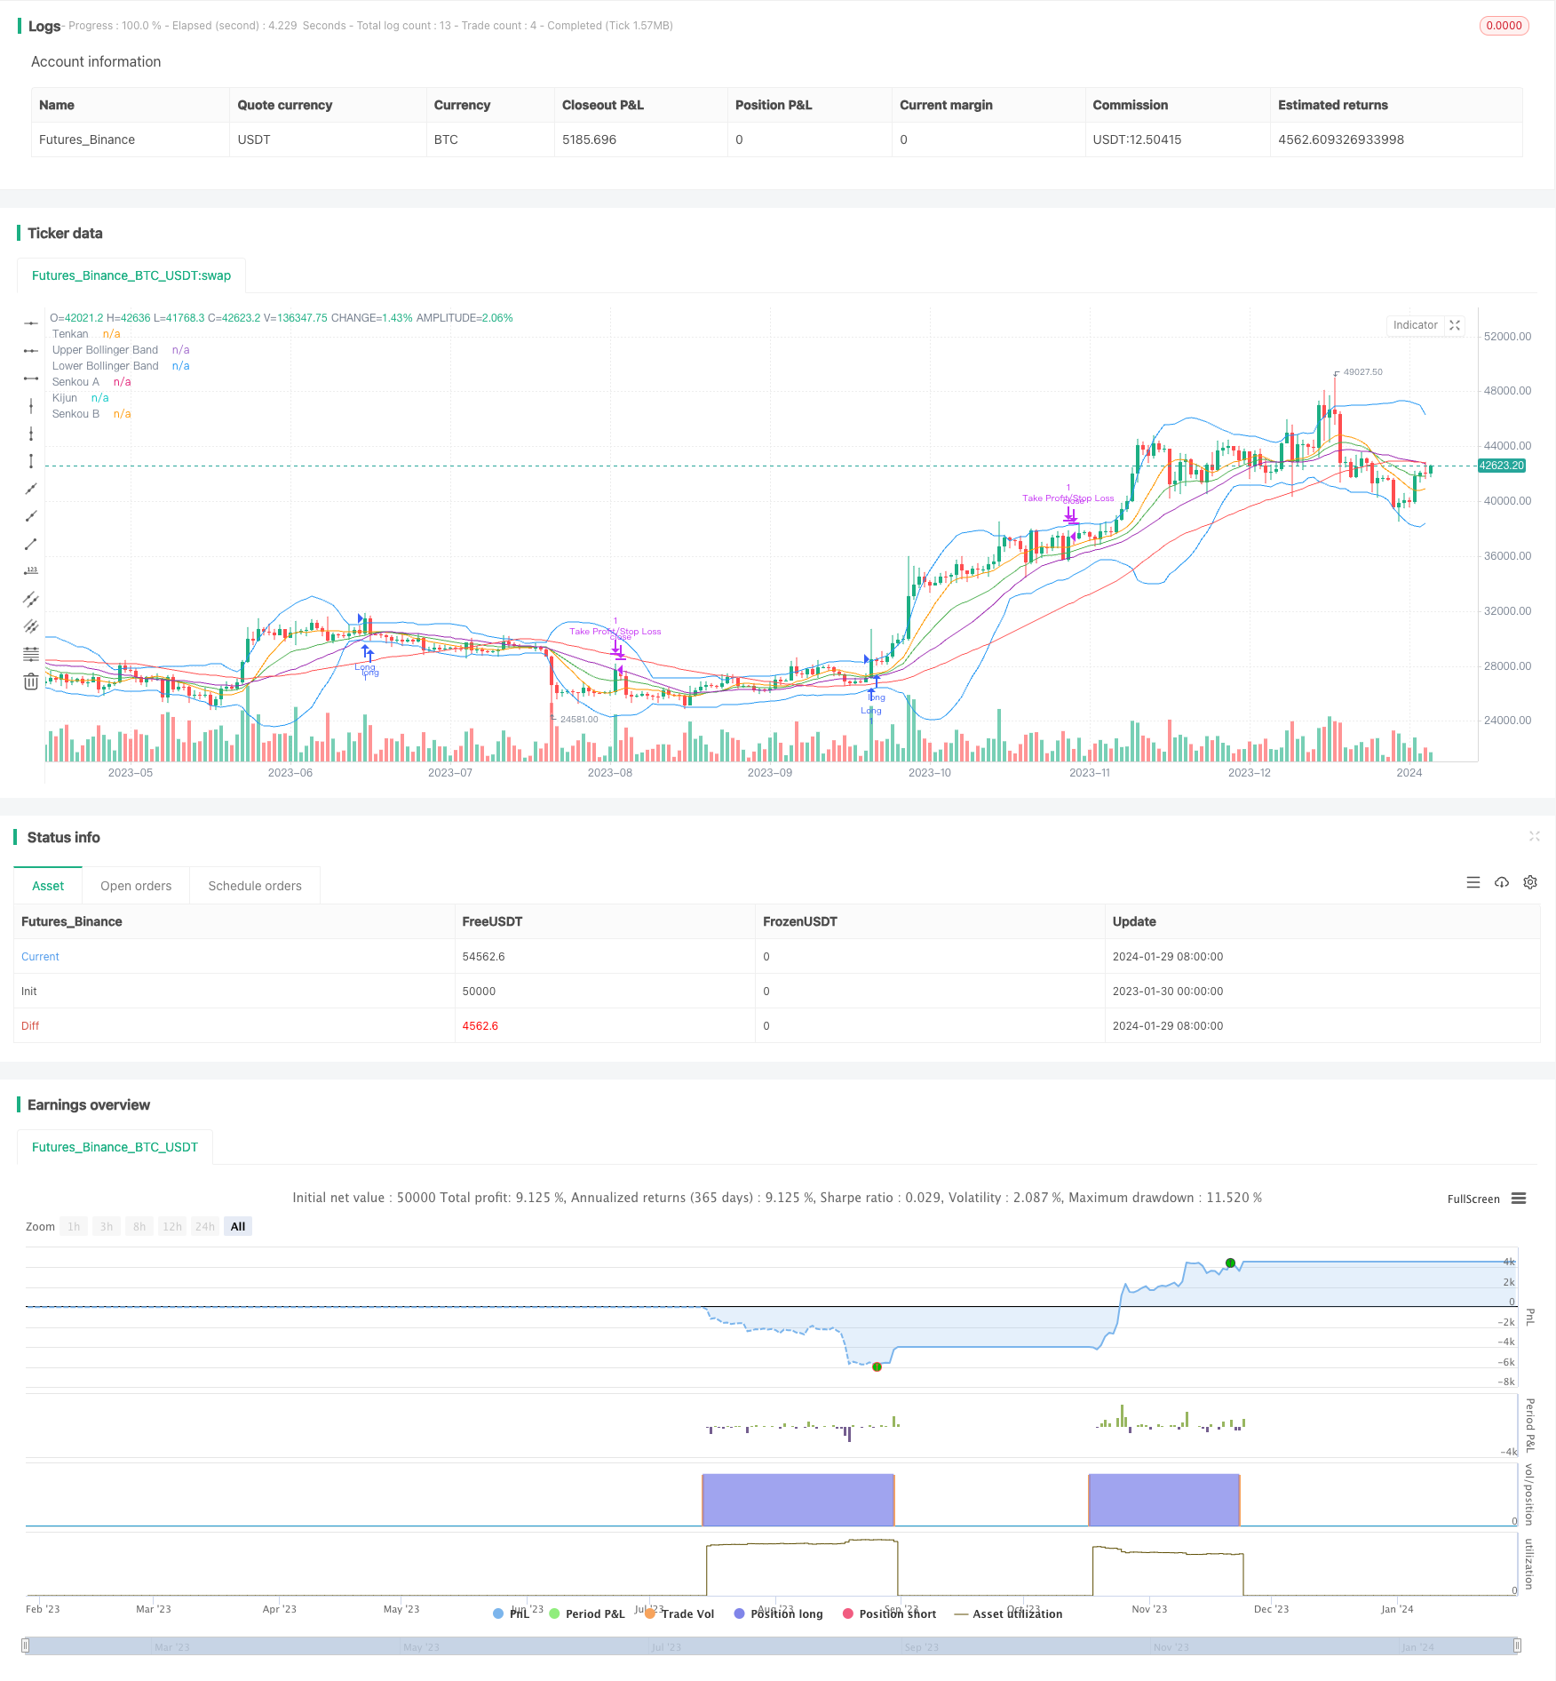
Task: Open the Status info settings gear icon
Action: tap(1529, 882)
